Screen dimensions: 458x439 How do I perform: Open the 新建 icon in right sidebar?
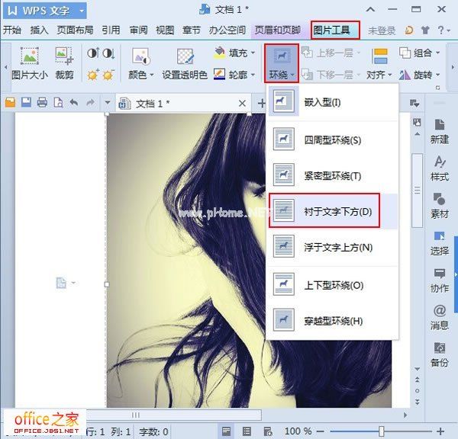pos(440,130)
